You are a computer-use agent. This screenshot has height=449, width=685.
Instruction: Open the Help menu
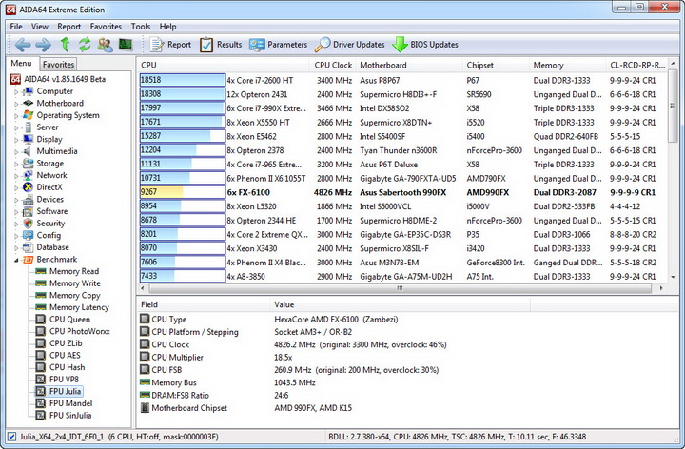coord(167,27)
